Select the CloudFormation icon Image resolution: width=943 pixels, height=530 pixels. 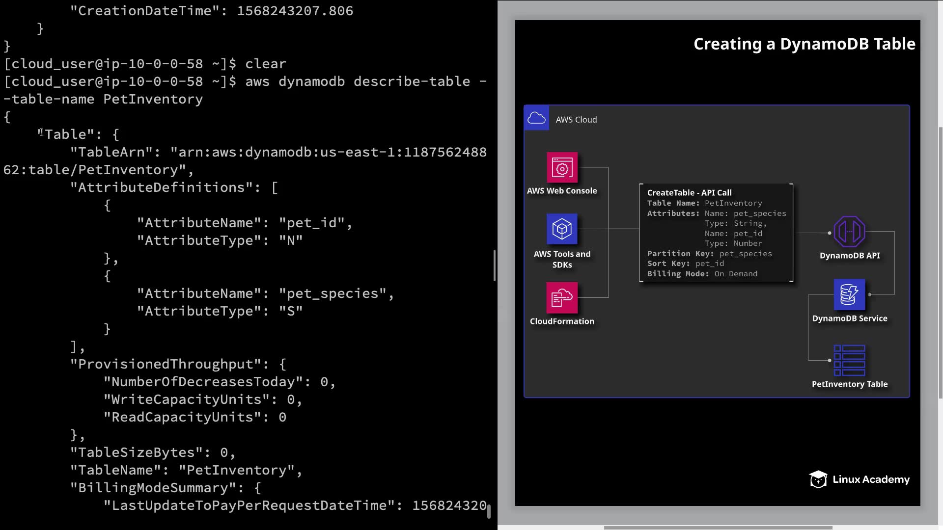562,297
